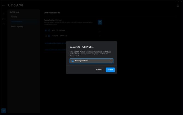Open the Device Lighting settings tab
The width and height of the screenshot is (183, 115).
click(x=17, y=27)
